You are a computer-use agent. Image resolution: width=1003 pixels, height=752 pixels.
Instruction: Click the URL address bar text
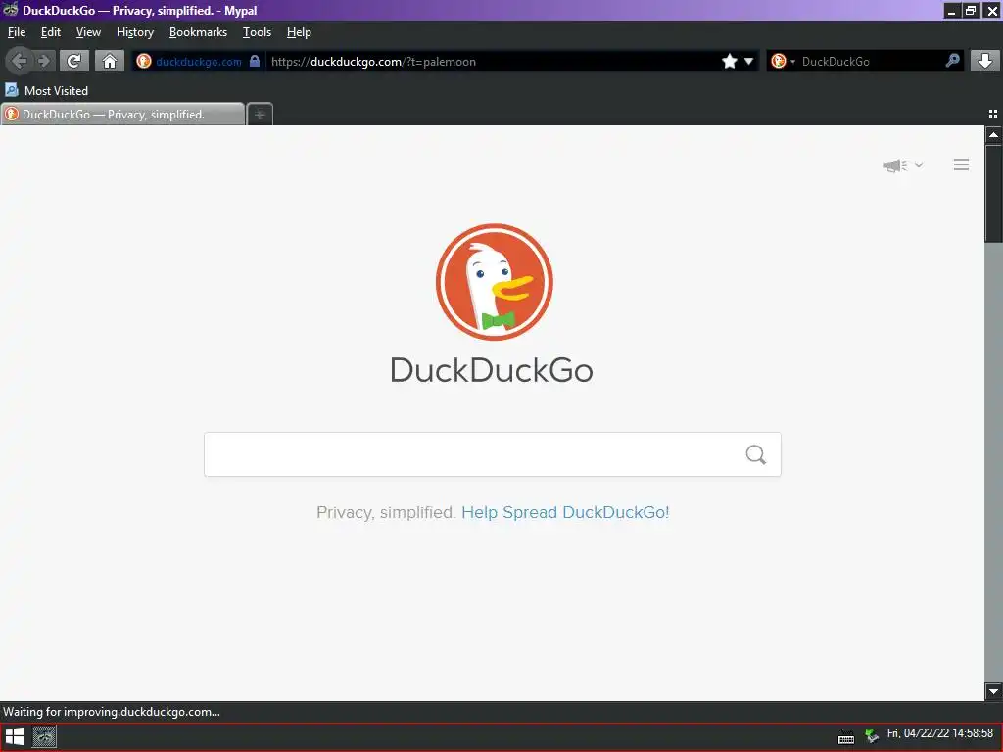373,62
